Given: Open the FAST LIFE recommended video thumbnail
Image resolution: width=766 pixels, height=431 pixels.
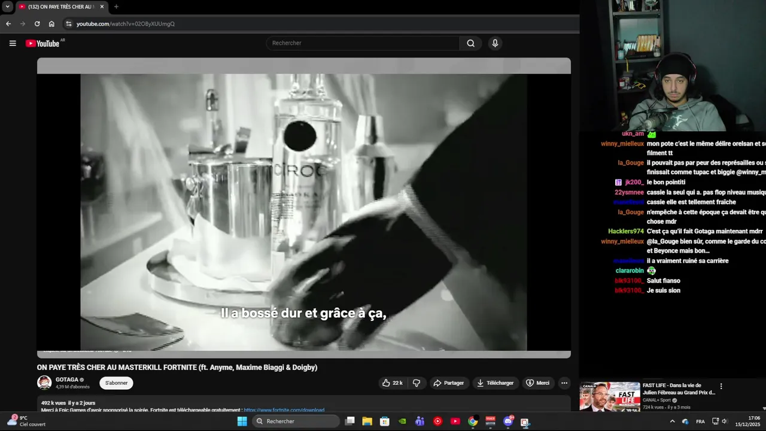Looking at the screenshot, I should tap(610, 397).
